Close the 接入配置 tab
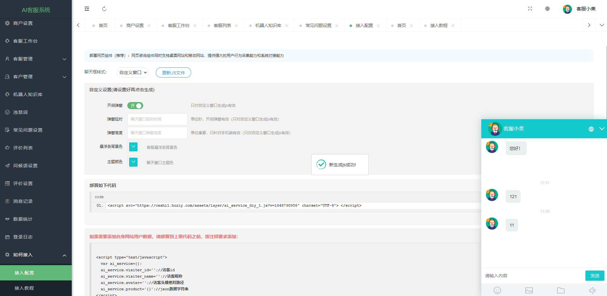Screen dimensions: 607x296 click(x=378, y=26)
